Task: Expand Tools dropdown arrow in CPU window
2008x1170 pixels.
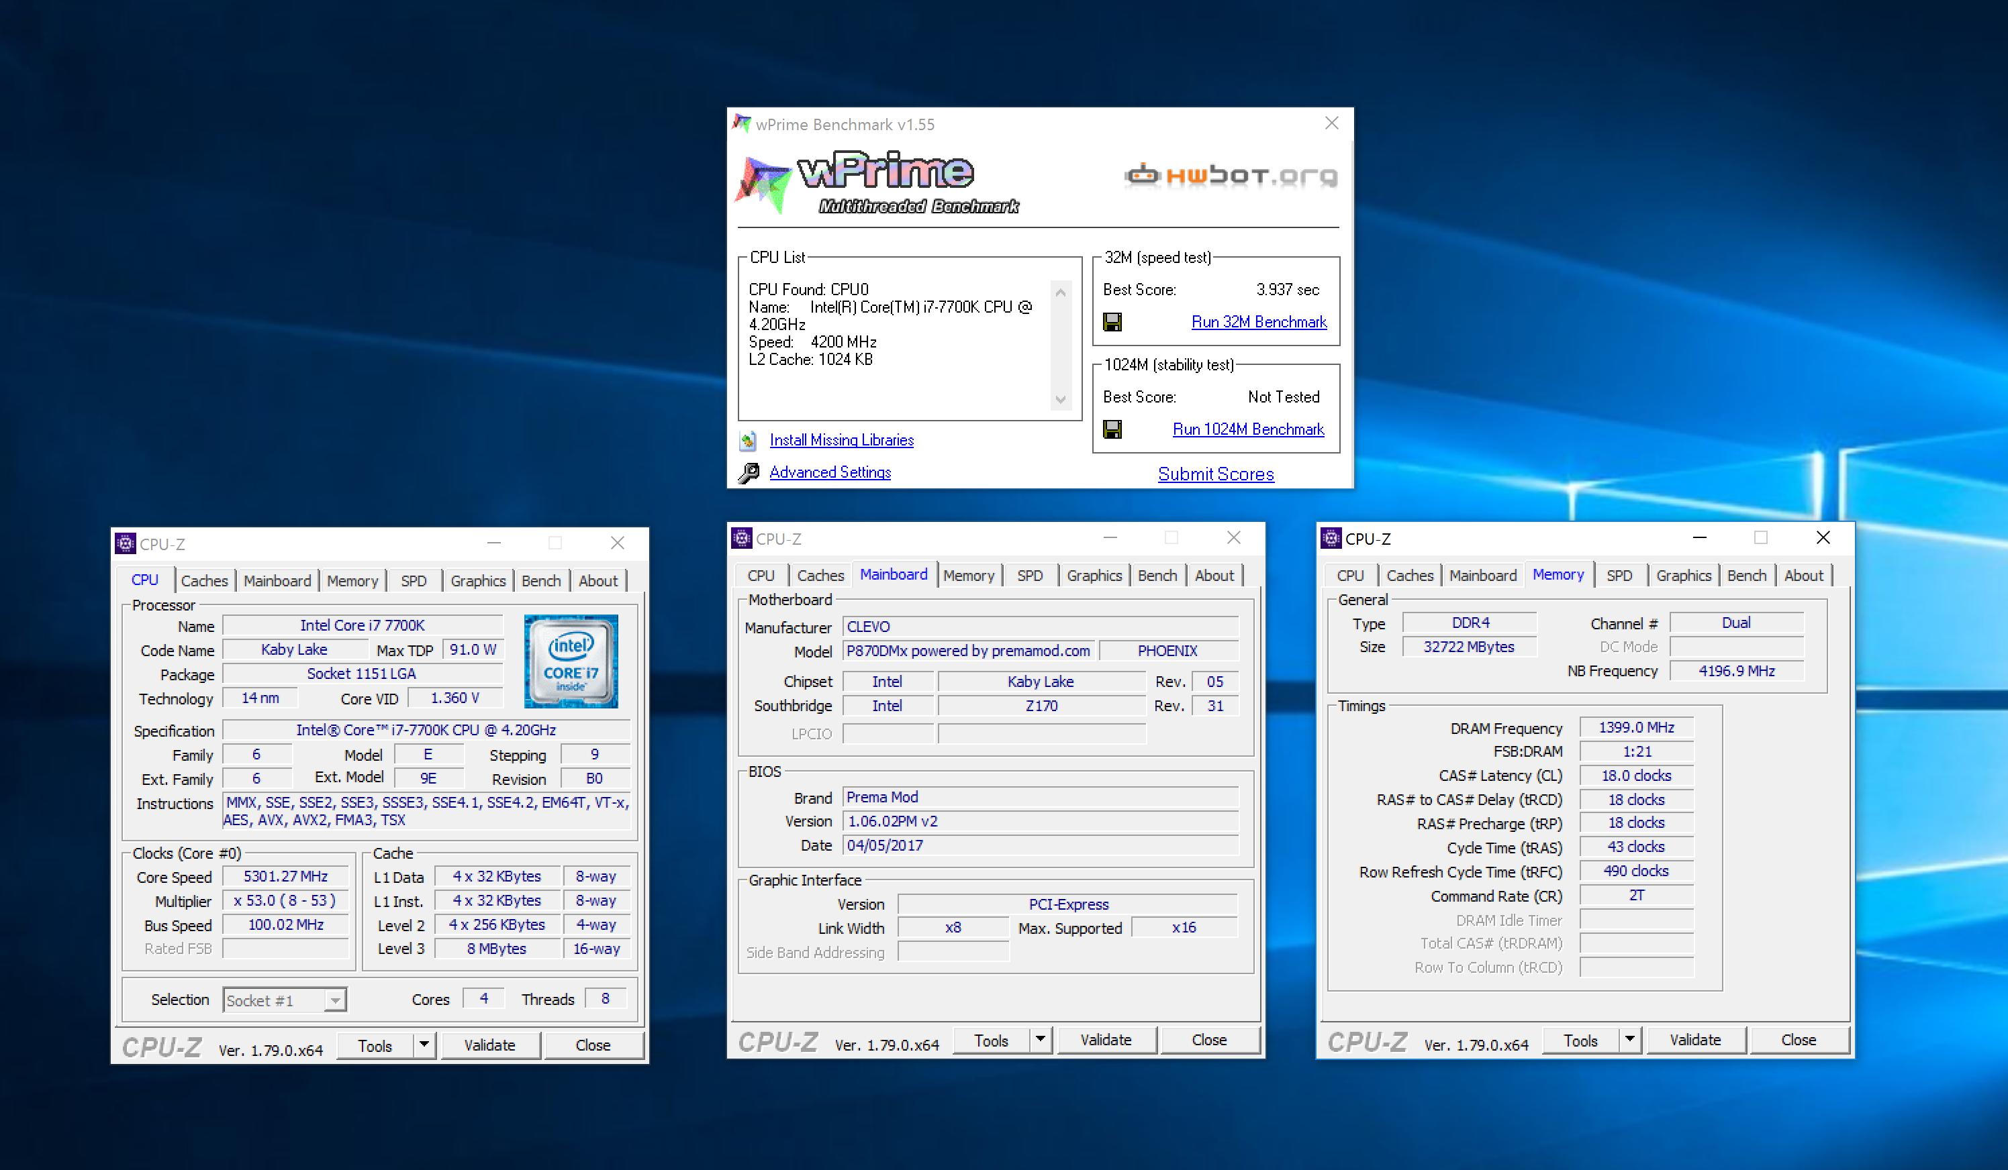Action: coord(424,1045)
